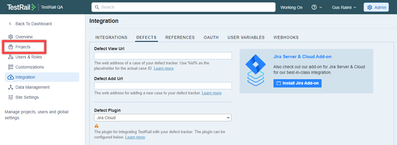The image size is (397, 145).
Task: Open the References tab
Action: click(180, 37)
